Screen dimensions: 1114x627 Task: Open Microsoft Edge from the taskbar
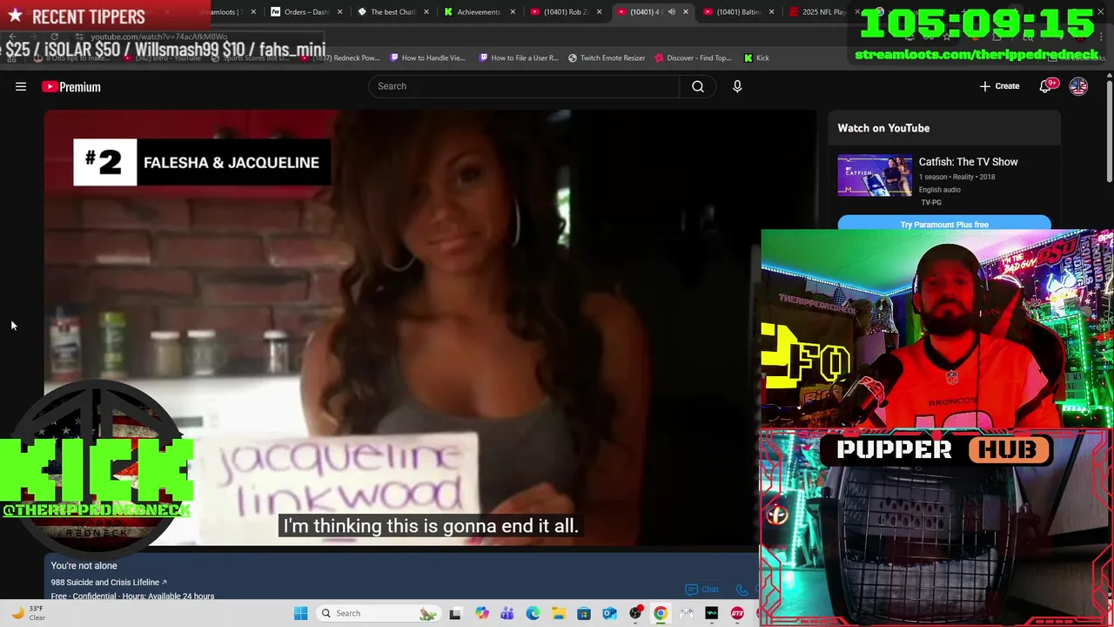click(x=533, y=613)
